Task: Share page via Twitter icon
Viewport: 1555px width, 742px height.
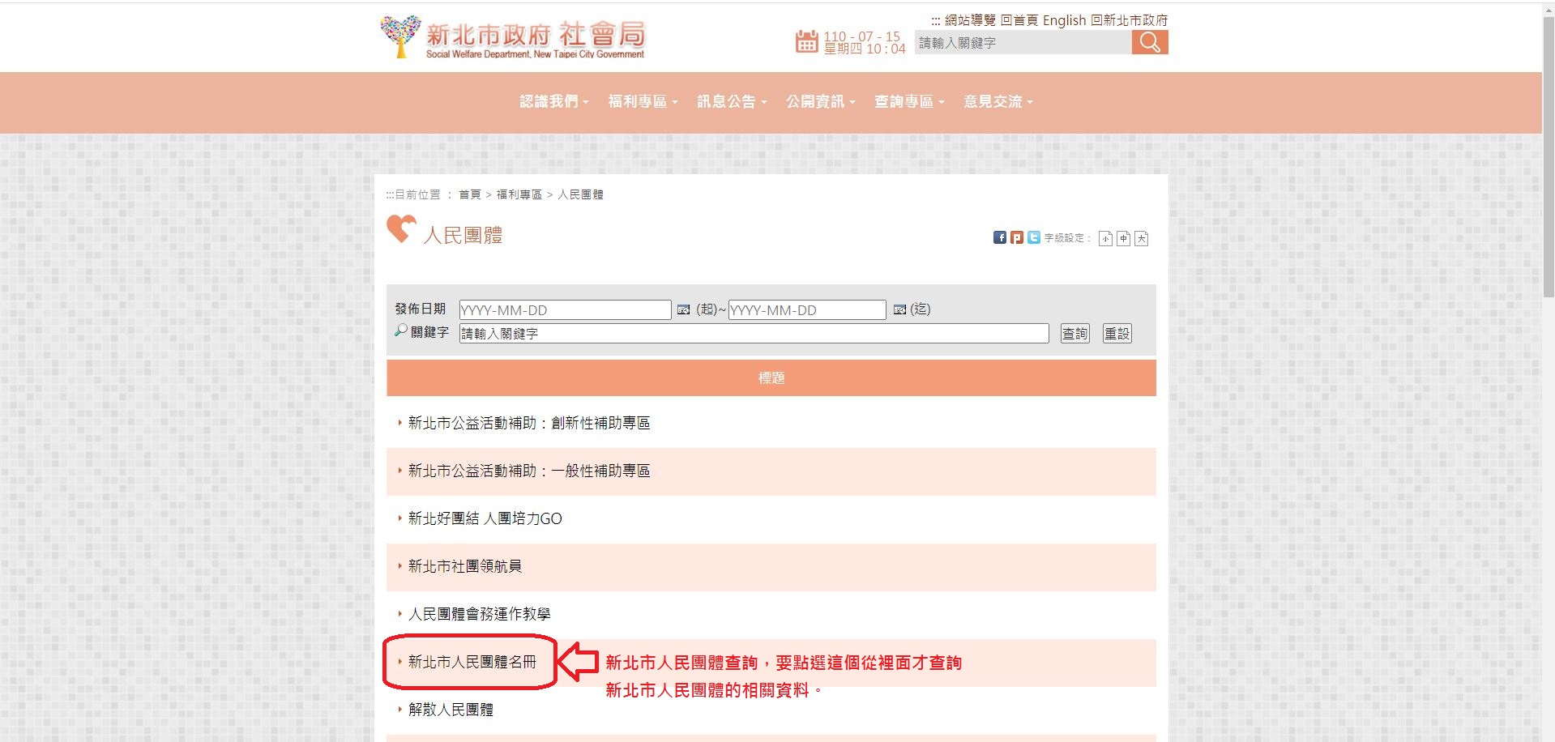Action: [x=1034, y=237]
